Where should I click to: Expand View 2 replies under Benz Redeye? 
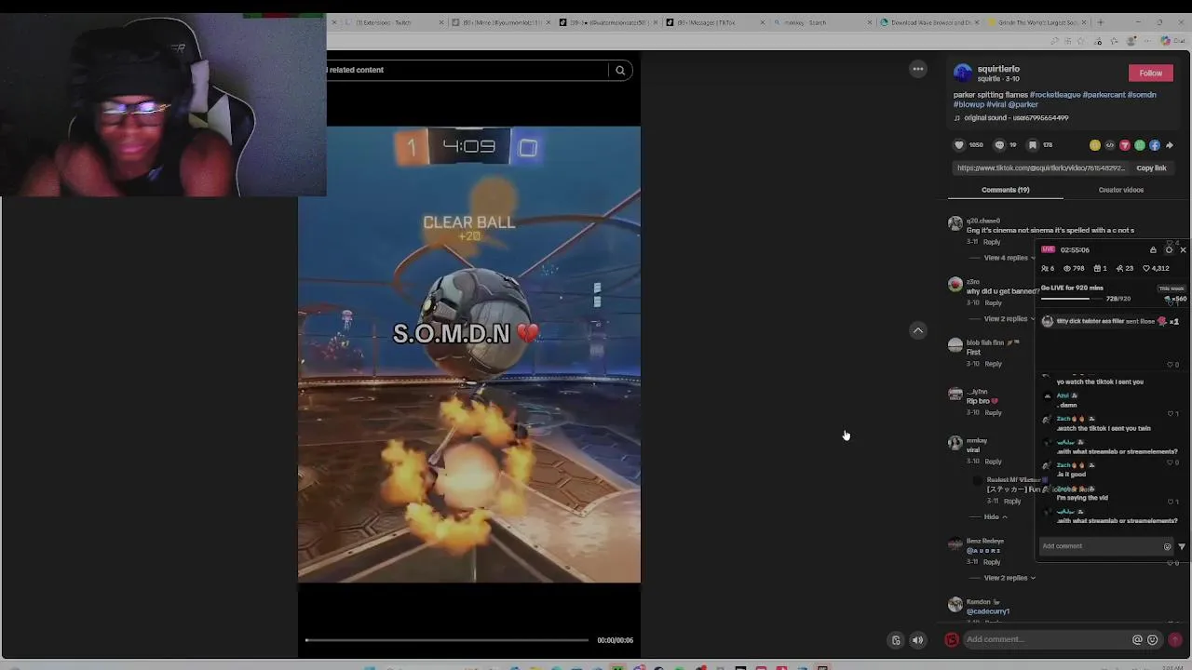[1009, 578]
